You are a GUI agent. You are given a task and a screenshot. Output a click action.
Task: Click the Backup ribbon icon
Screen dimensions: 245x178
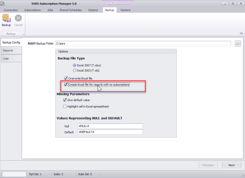(6, 20)
